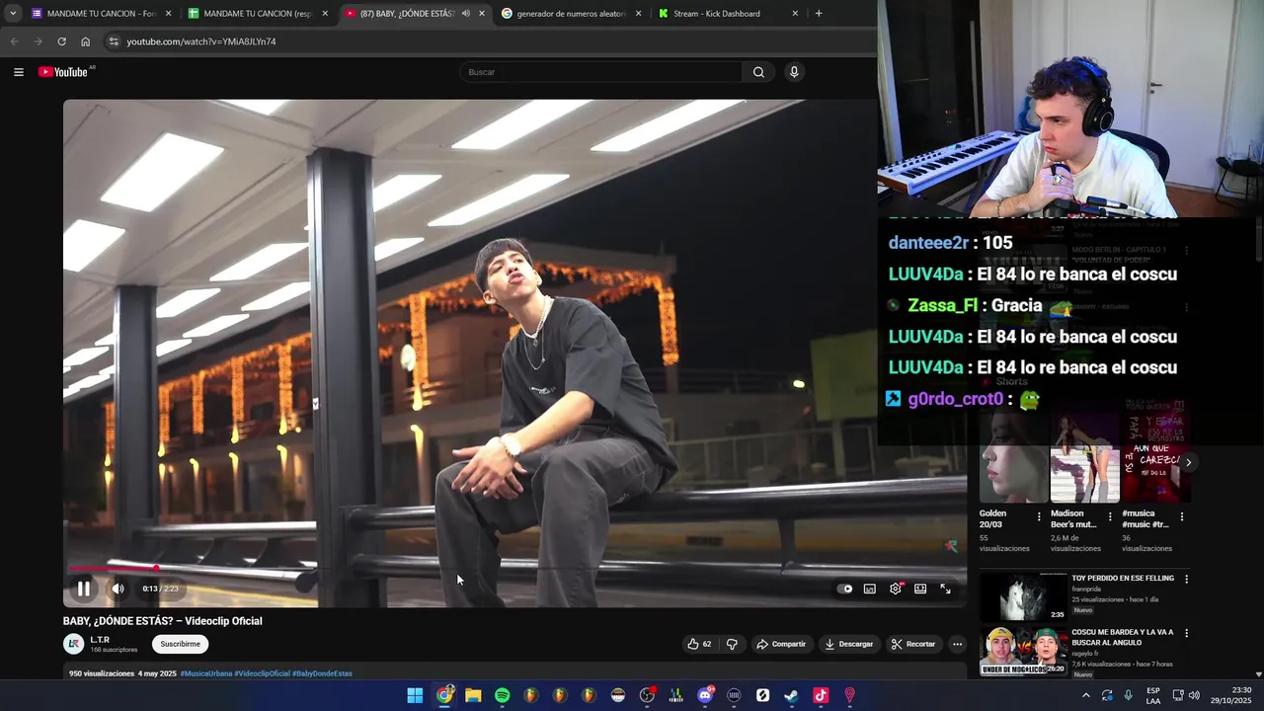Open the Golden 20/03 short's options menu
The width and height of the screenshot is (1264, 711).
[x=1039, y=516]
